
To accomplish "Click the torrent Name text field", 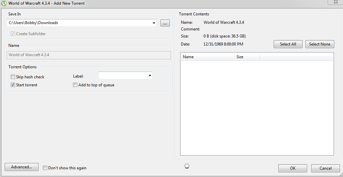I will click(x=89, y=55).
